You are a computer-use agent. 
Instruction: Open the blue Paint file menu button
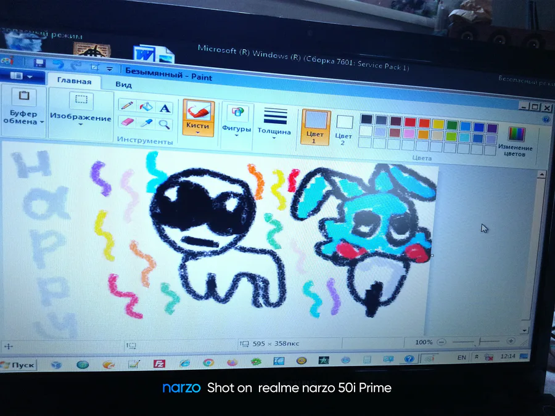pos(21,76)
